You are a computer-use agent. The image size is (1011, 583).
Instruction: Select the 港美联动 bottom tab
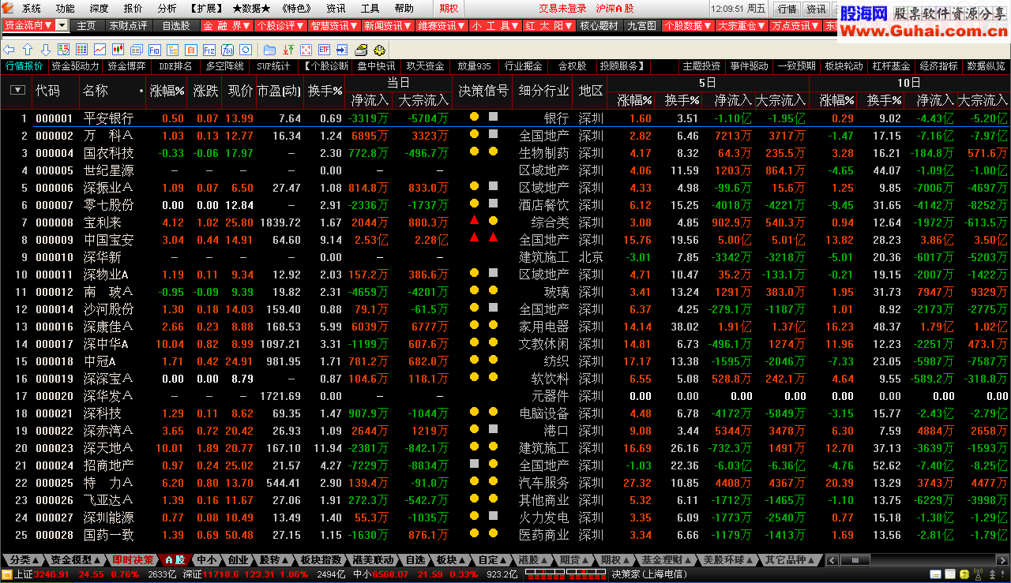click(374, 560)
